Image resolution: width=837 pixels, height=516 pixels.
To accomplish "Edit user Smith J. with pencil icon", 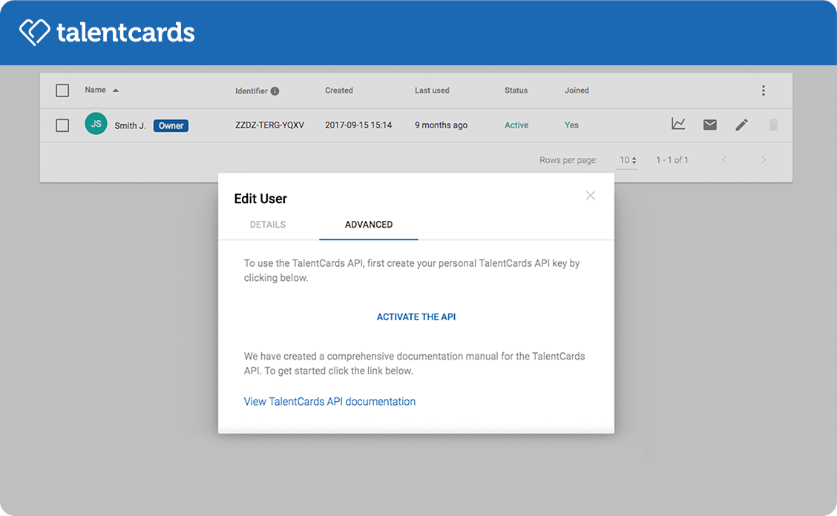I will (741, 125).
